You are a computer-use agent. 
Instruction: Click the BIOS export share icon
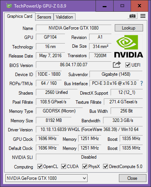[117, 65]
